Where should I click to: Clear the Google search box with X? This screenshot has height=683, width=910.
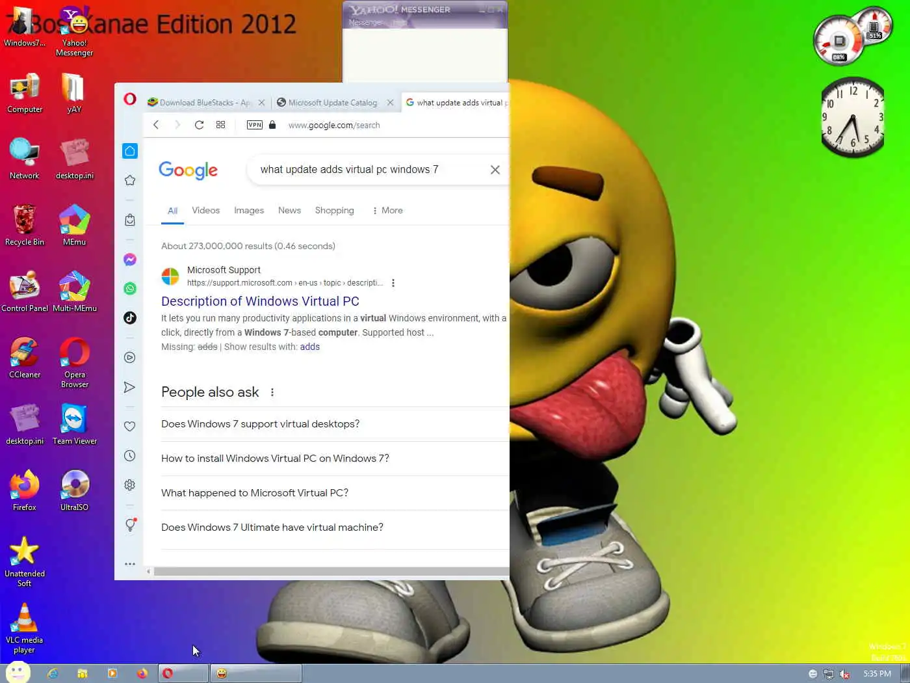click(495, 170)
